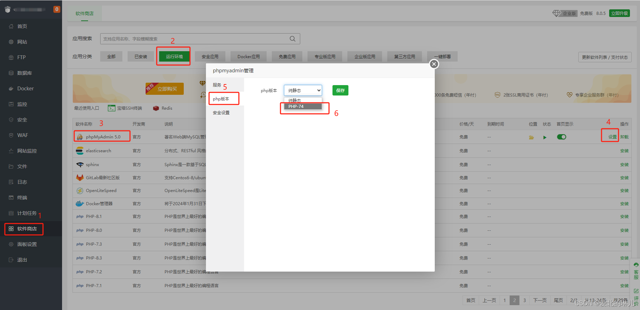The image size is (640, 310).
Task: Click 立即升级 button at top right
Action: [620, 13]
